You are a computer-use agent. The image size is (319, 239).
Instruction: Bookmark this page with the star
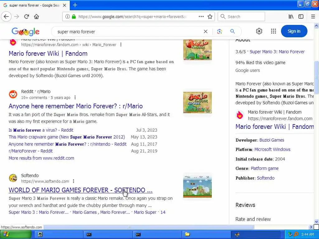[x=210, y=17]
